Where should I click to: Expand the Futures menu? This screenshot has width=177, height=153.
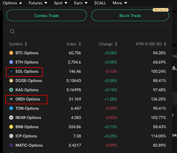pyautogui.click(x=39, y=3)
